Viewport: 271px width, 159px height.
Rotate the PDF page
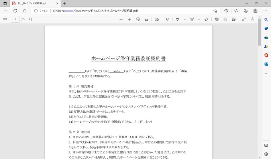coord(138,20)
